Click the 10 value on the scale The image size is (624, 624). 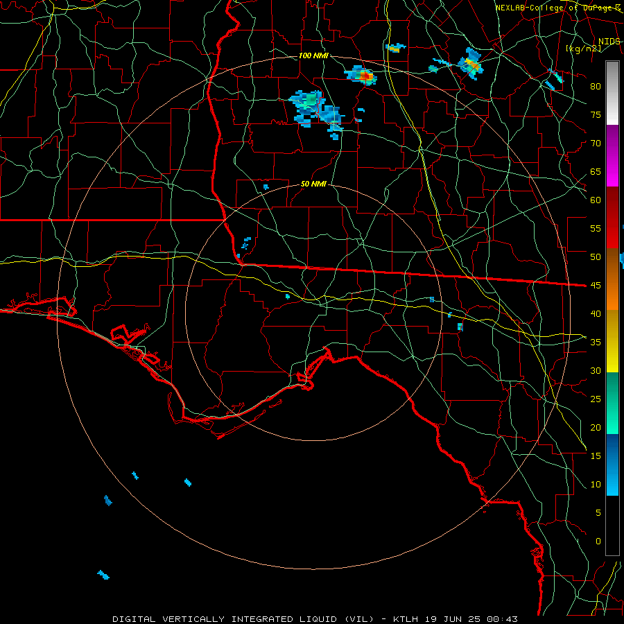[x=596, y=485]
